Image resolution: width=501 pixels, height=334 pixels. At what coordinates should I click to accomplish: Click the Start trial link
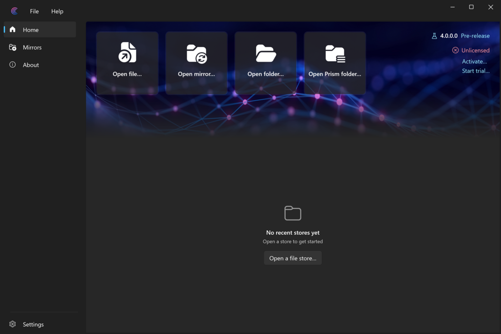click(x=475, y=71)
